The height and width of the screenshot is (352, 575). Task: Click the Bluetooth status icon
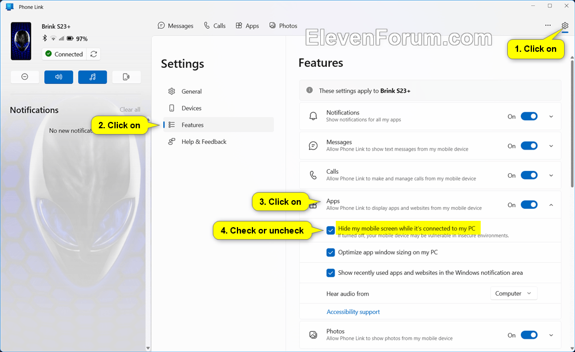click(x=45, y=38)
